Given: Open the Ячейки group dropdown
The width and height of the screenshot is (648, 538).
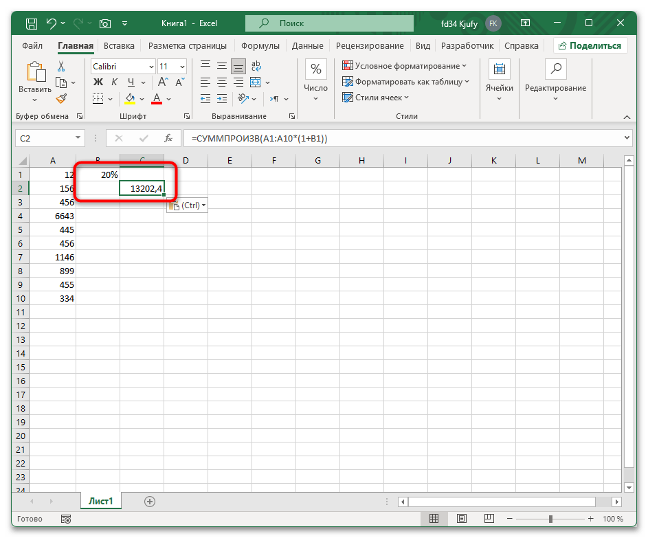Looking at the screenshot, I should (499, 80).
